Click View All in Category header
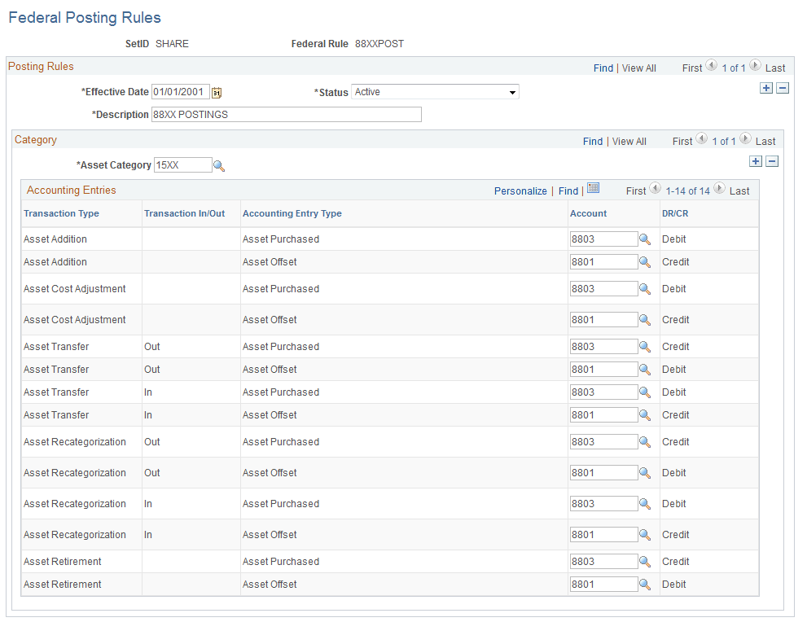The height and width of the screenshot is (622, 807). (629, 142)
